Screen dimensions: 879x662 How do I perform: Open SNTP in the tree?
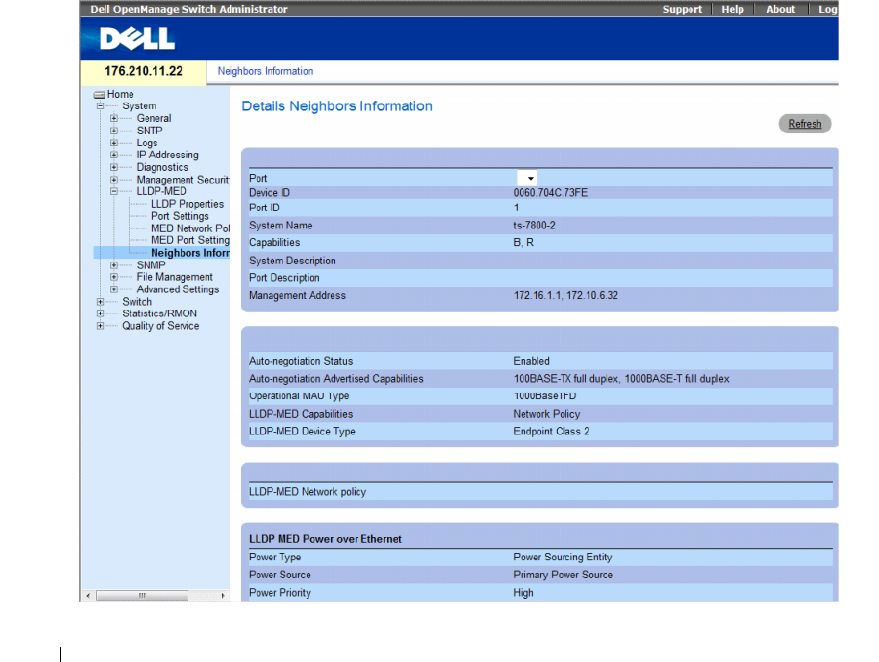point(149,131)
